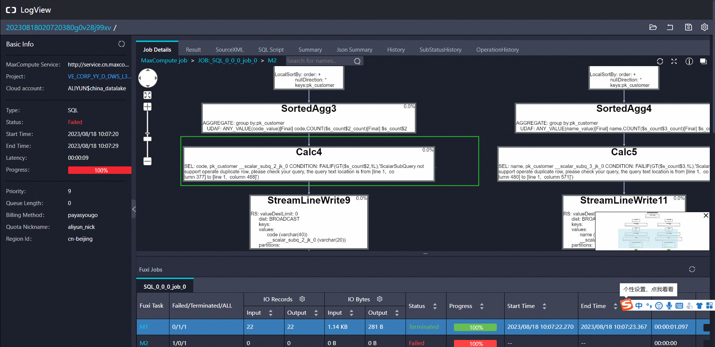Open IME skin shirt icon
Image resolution: width=715 pixels, height=347 pixels.
tap(699, 305)
